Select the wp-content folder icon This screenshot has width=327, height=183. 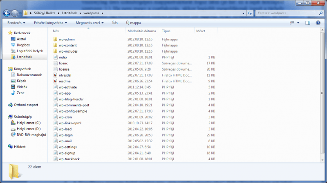click(55, 45)
